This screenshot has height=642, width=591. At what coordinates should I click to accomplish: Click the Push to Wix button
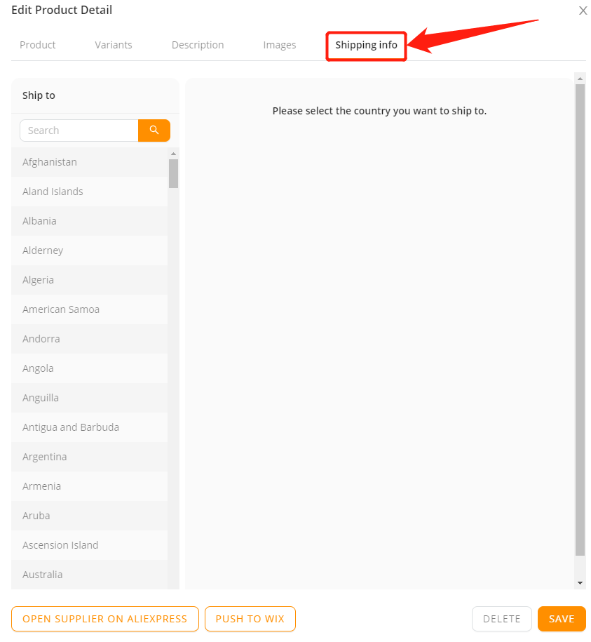pos(250,619)
